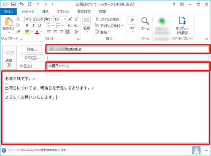
Task: Toggle underline formatting
Action: coord(40,25)
